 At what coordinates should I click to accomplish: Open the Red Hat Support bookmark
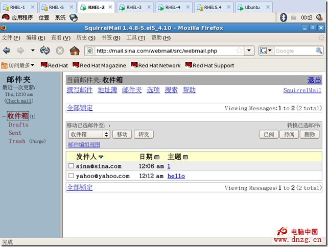point(210,65)
